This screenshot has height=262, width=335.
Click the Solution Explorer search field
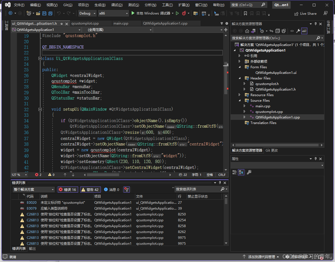click(x=273, y=38)
